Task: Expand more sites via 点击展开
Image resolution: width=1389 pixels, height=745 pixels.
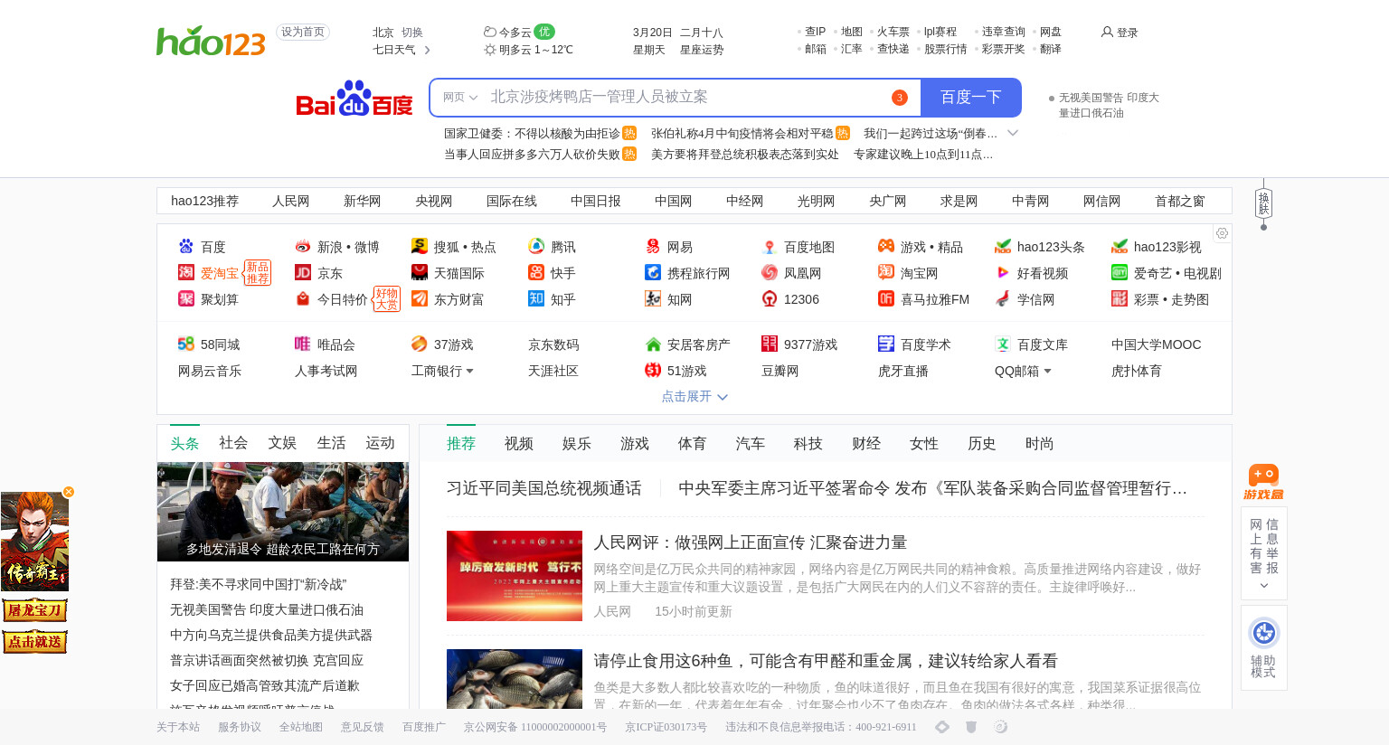Action: (x=694, y=396)
